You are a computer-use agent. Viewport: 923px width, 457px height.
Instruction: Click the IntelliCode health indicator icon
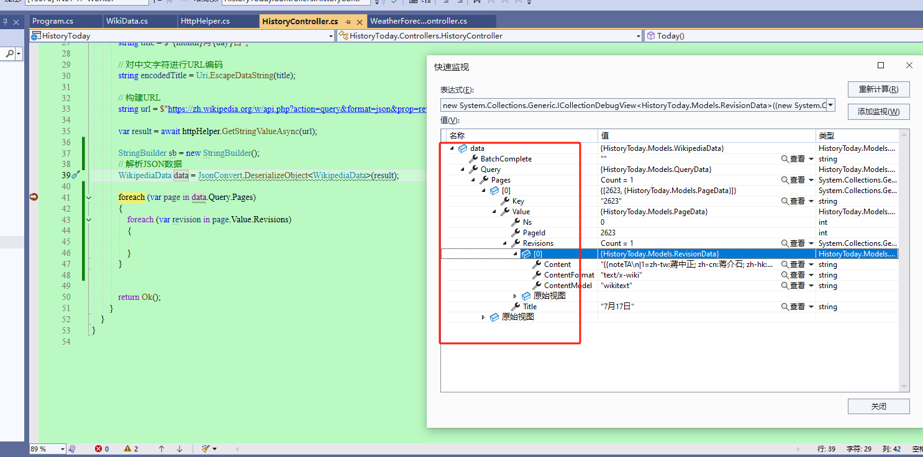point(72,448)
